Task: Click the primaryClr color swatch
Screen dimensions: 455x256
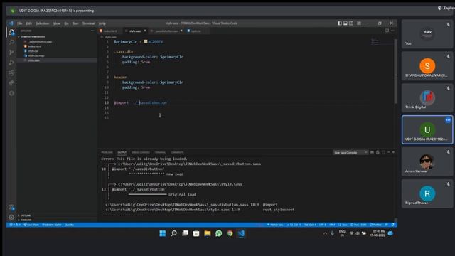Action: pos(146,41)
